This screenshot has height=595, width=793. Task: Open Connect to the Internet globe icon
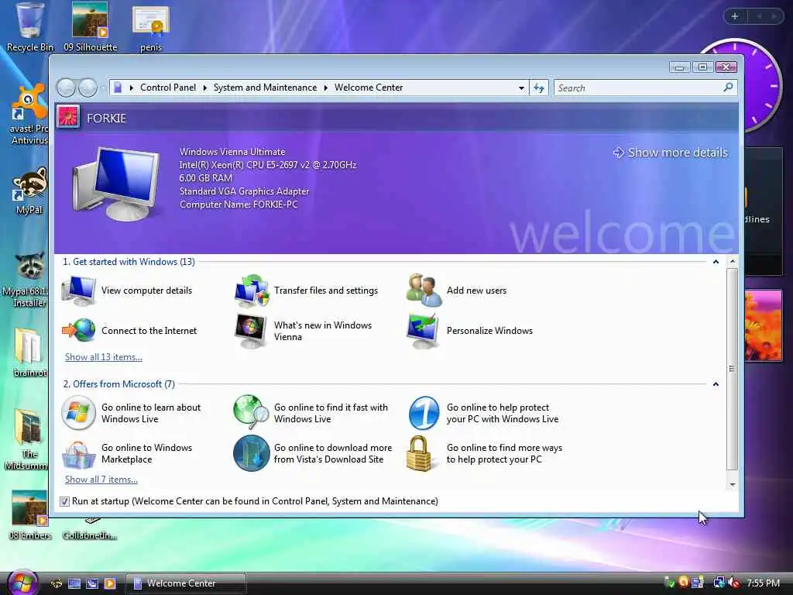(78, 330)
